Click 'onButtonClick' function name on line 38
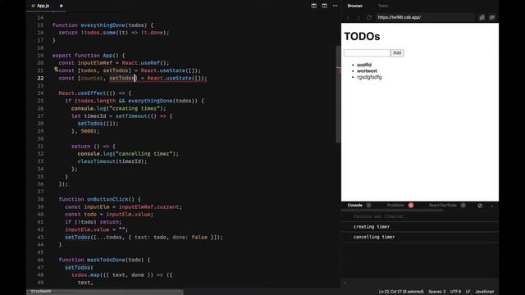The image size is (525, 295). pos(107,199)
